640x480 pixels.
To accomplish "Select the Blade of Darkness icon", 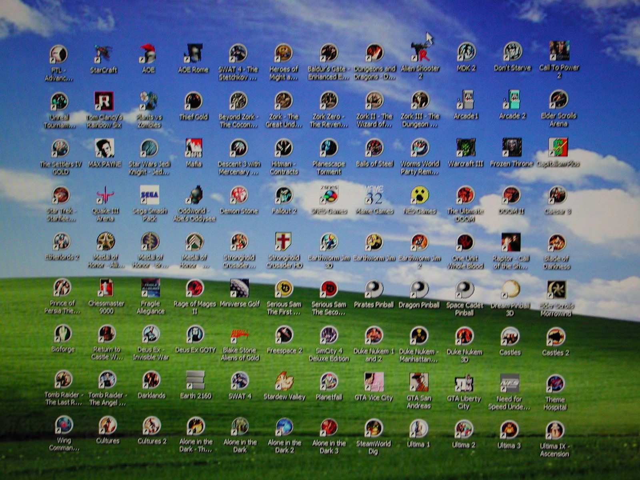I will tap(557, 243).
